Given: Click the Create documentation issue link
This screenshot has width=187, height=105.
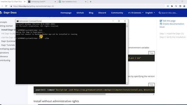Looking at the screenshot, I should 172,25.
